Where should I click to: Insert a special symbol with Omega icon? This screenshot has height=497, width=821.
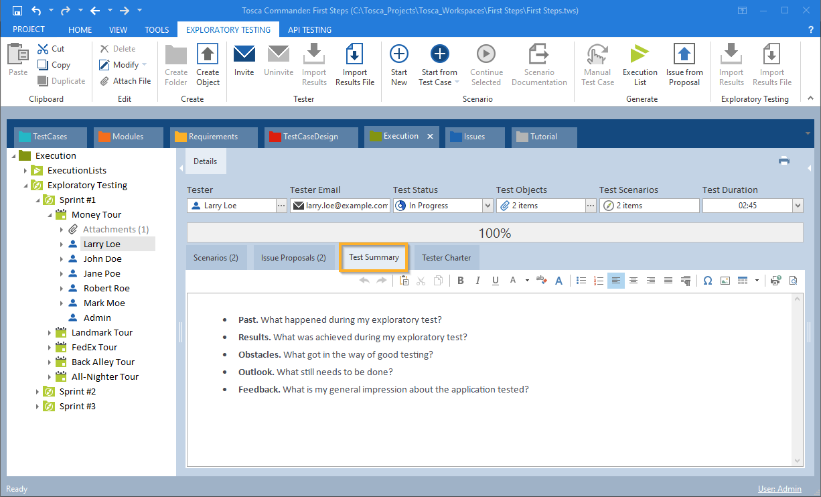tap(707, 281)
